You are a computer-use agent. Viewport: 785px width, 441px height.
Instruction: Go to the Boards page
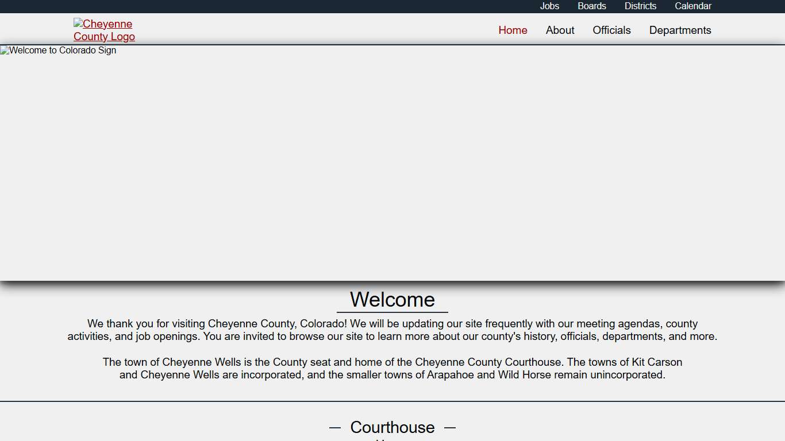pos(591,6)
